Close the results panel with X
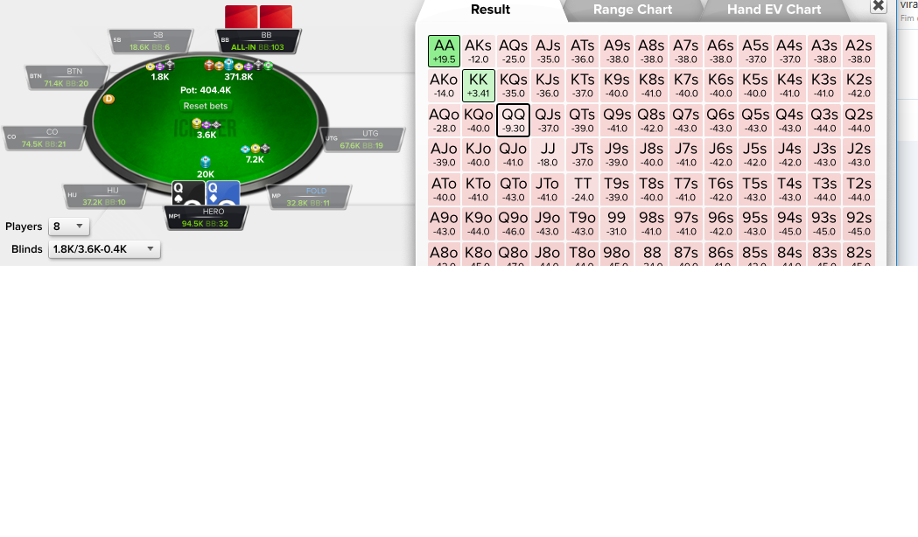The width and height of the screenshot is (918, 537). point(879,6)
